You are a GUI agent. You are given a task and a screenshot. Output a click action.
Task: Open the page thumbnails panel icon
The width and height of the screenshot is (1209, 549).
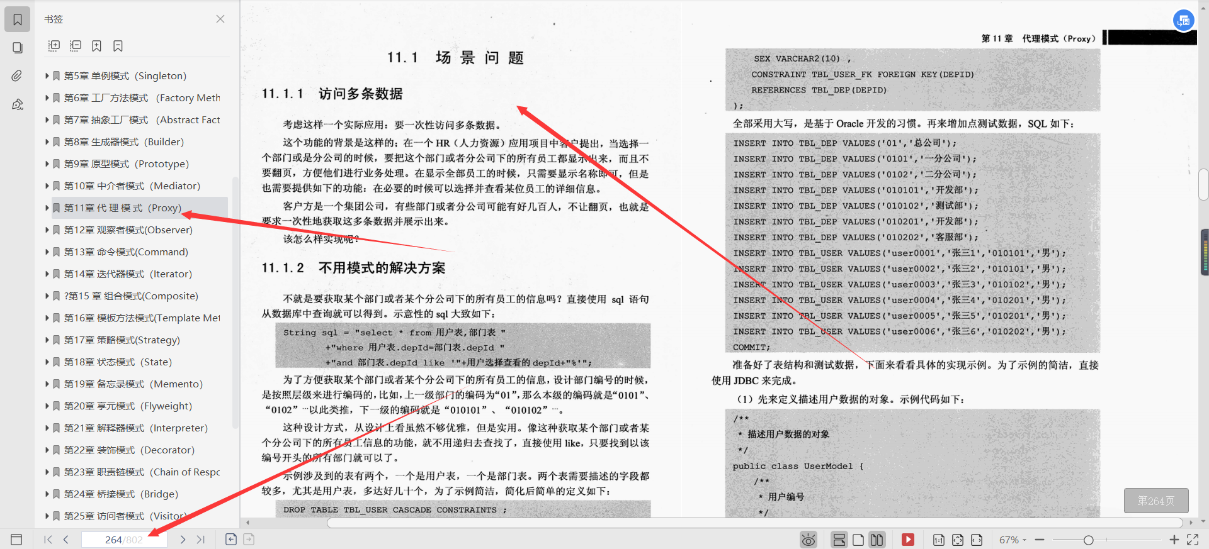(18, 48)
